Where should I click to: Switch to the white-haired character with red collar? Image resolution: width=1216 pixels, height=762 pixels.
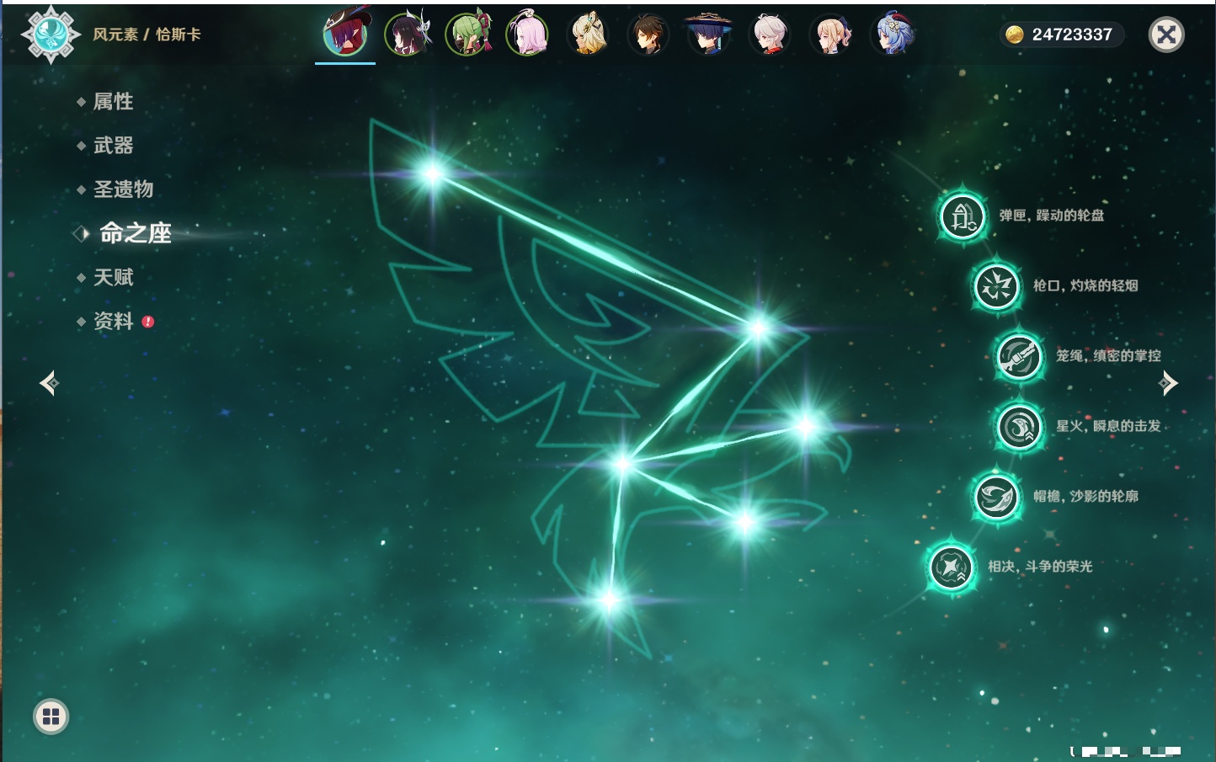click(770, 35)
